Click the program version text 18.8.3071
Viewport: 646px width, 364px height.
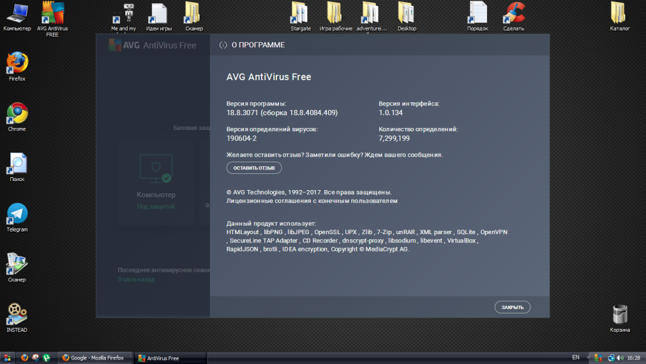(282, 112)
